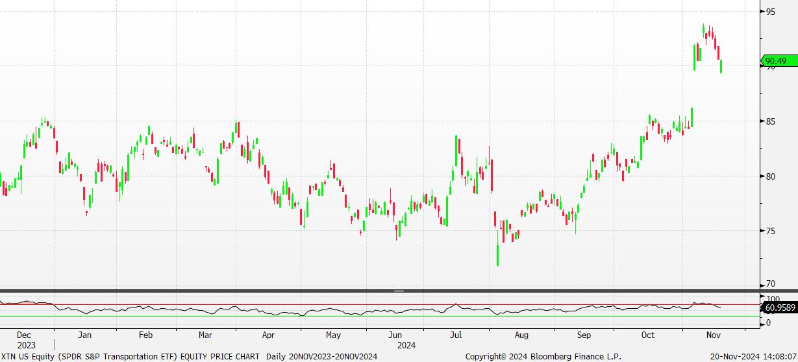Select the Jul label on the time axis
Viewport: 798px width, 362px height.
pos(456,335)
